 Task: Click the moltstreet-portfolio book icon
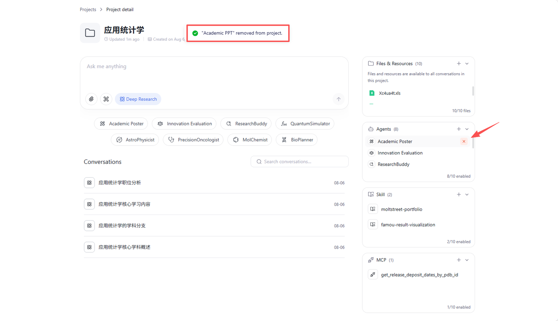point(373,209)
